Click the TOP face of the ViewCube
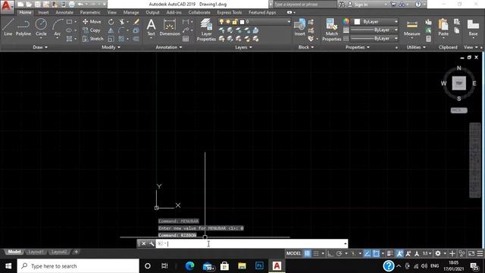Image resolution: width=485 pixels, height=273 pixels. [x=459, y=83]
